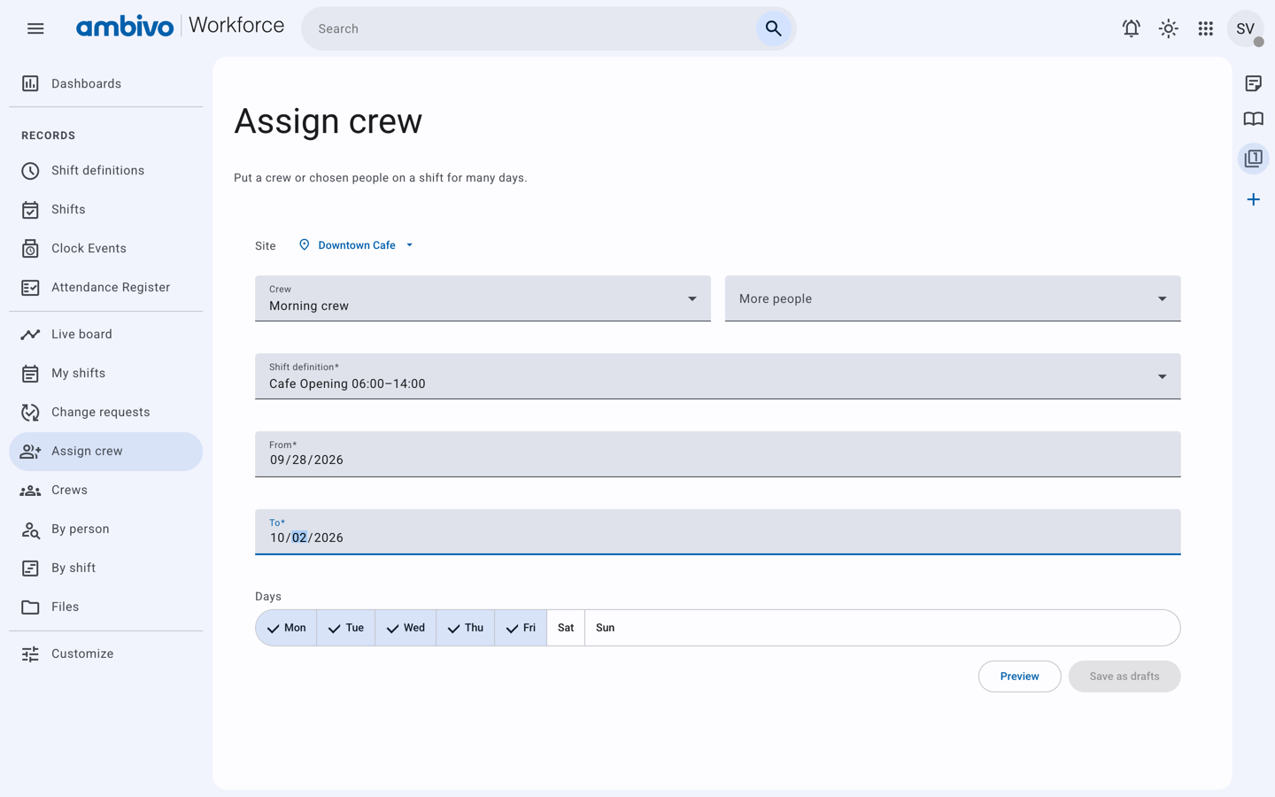The width and height of the screenshot is (1275, 797).
Task: Open the apps grid launcher
Action: (x=1205, y=28)
